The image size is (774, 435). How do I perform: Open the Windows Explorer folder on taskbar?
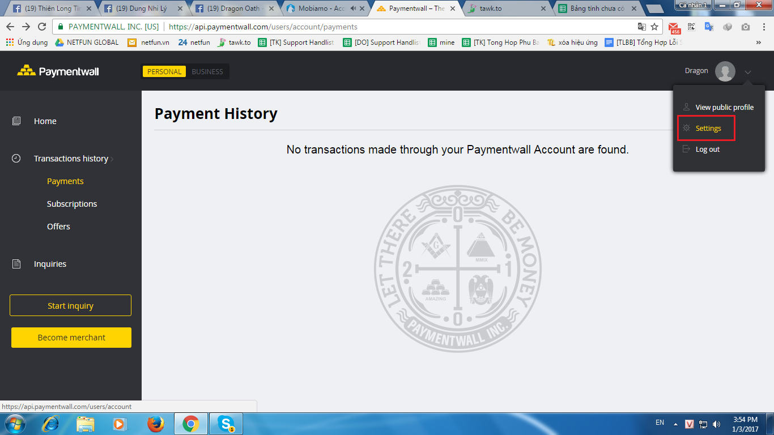pyautogui.click(x=86, y=424)
